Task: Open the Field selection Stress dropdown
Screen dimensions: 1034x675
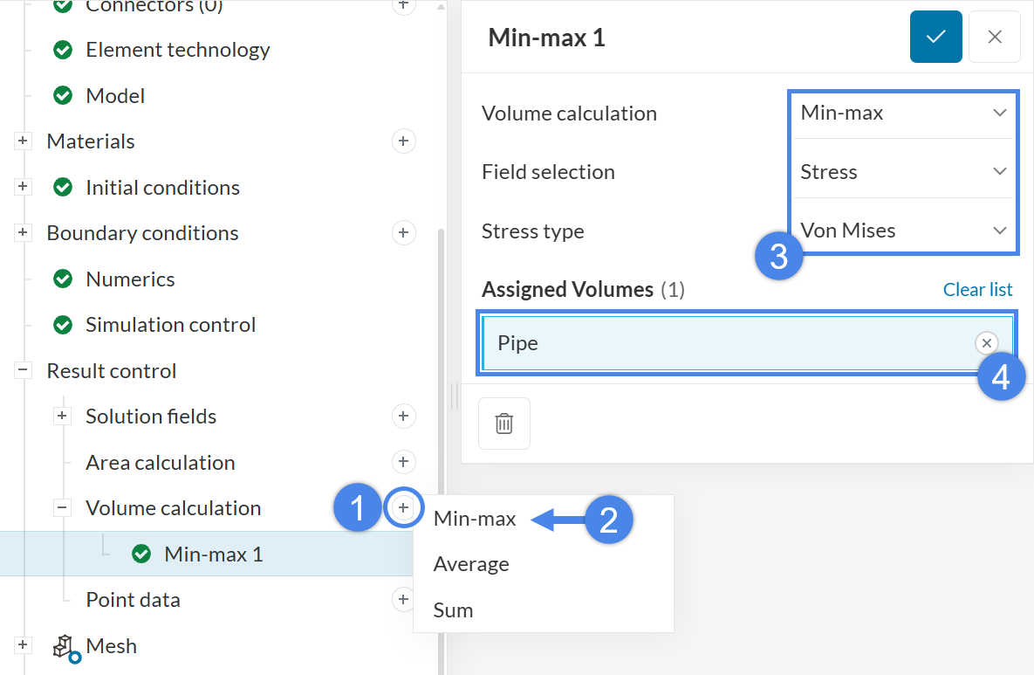Action: pyautogui.click(x=903, y=172)
